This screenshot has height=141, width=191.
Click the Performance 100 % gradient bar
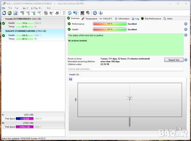click(110, 24)
